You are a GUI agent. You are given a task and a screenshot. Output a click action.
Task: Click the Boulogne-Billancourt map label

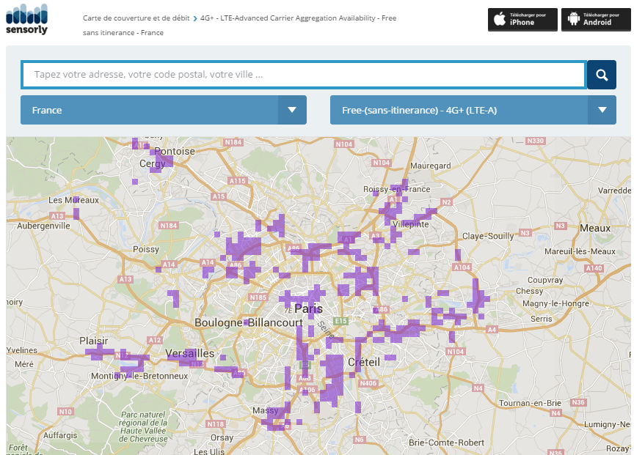click(248, 322)
